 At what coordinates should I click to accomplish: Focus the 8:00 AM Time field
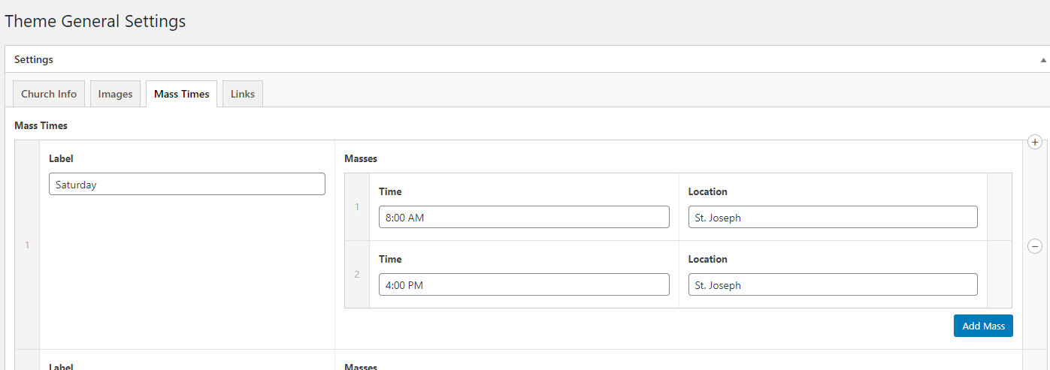[524, 218]
